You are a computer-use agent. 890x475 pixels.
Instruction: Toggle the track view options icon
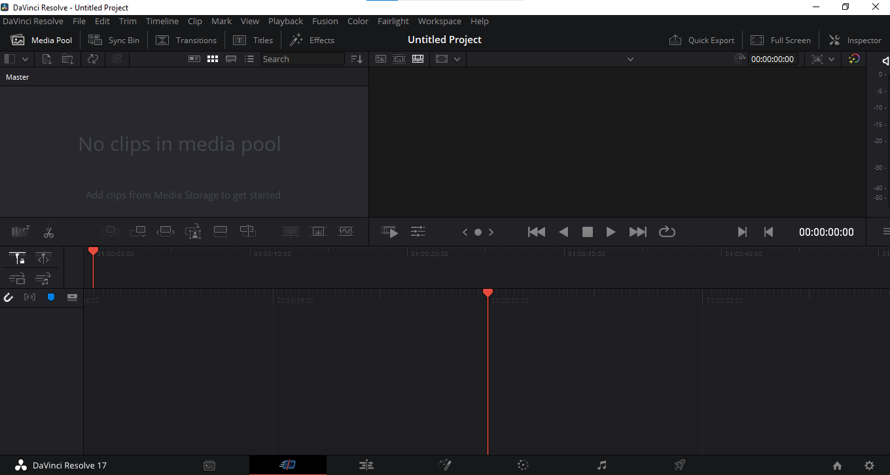tap(72, 297)
